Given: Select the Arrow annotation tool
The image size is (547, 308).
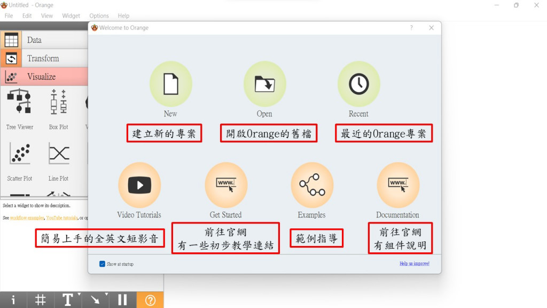Looking at the screenshot, I should click(x=95, y=299).
